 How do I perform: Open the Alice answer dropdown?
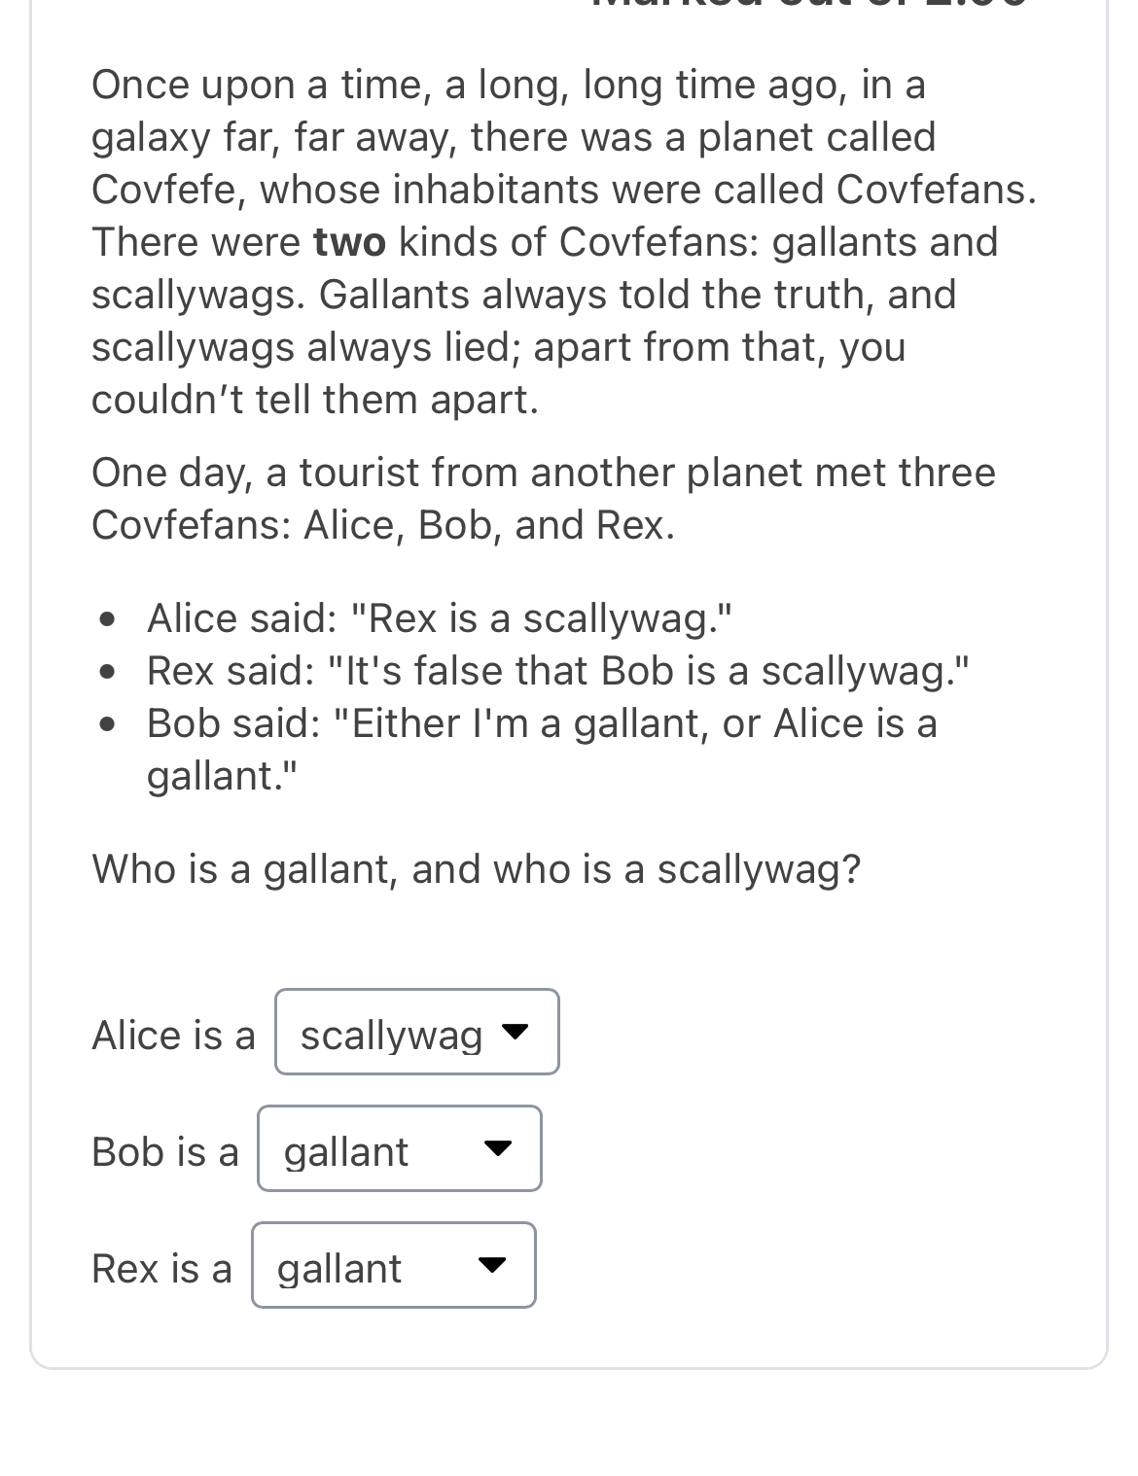(416, 1032)
